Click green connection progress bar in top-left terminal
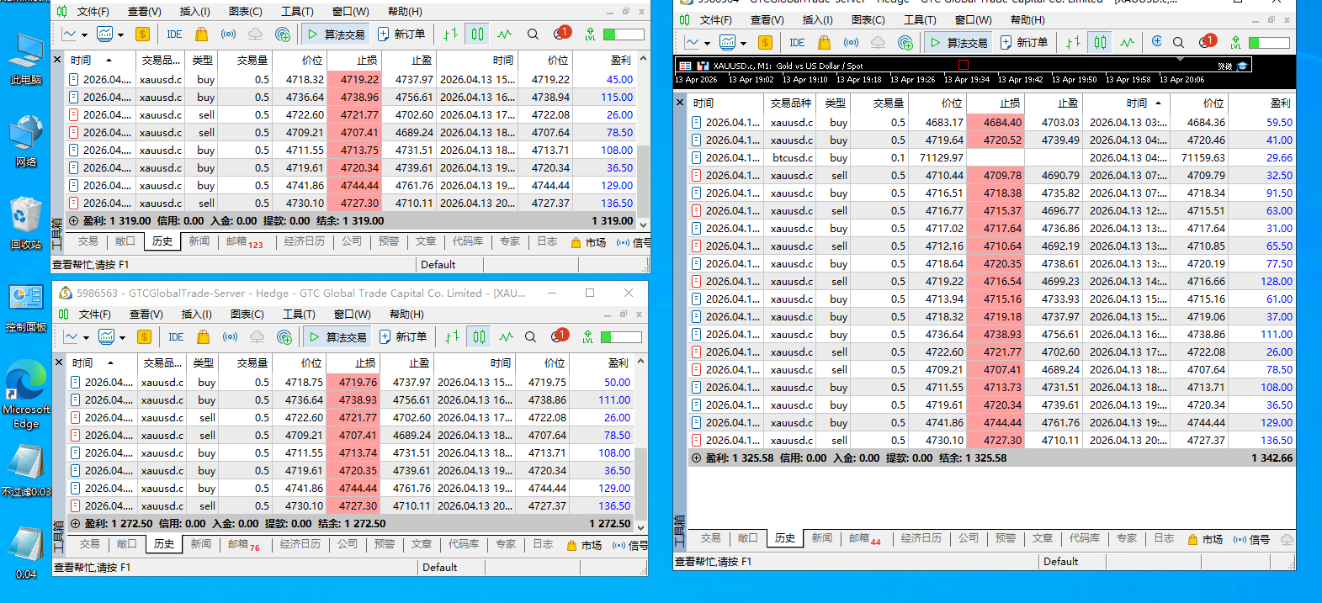Viewport: 1322px width, 603px height. 624,34
